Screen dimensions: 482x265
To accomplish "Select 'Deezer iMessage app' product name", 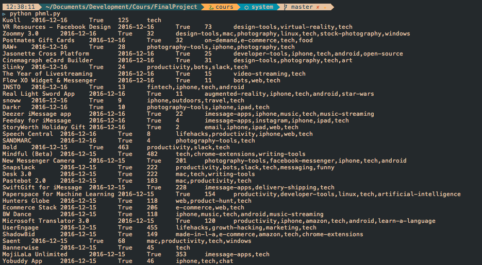I will point(37,114).
